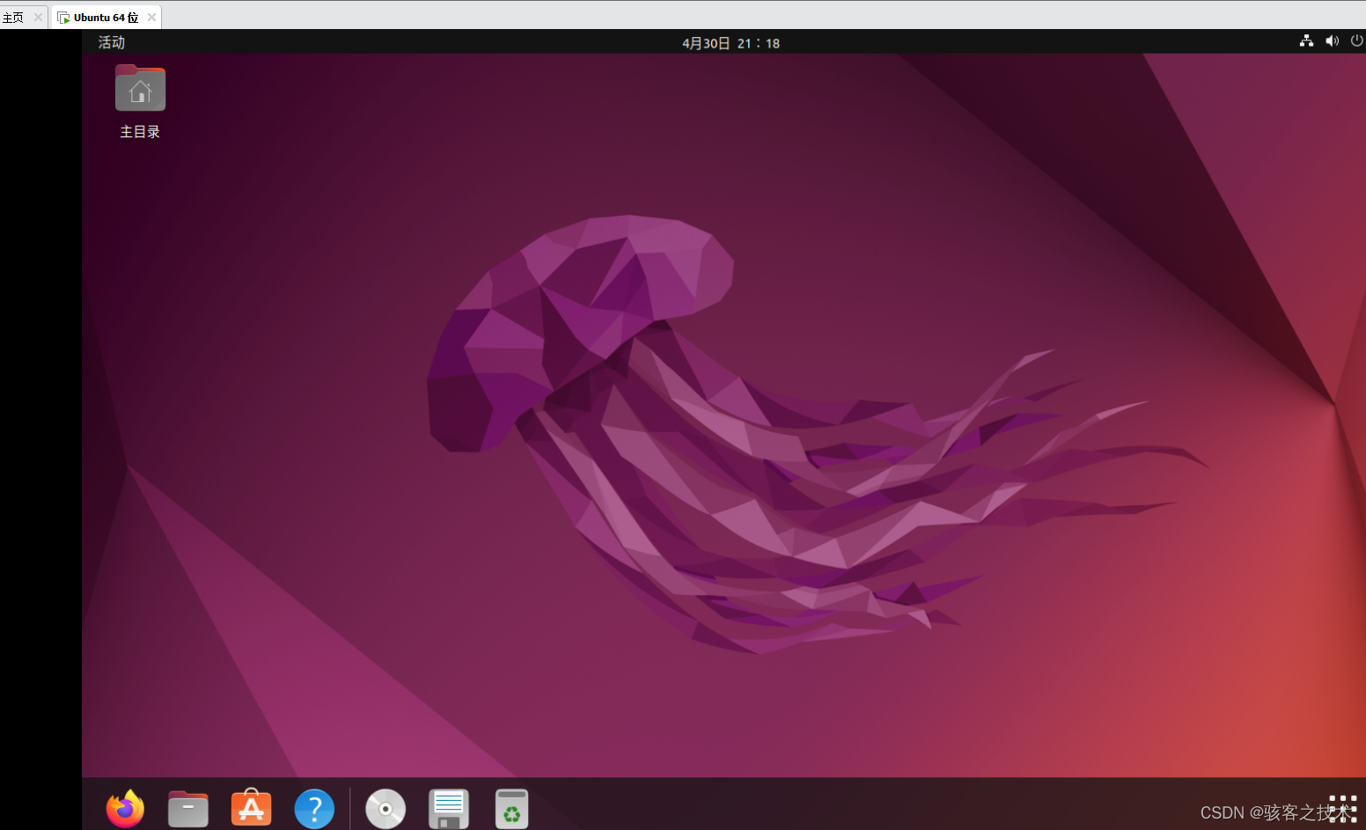Open the Help question-mark icon
Screen dimensions: 1366x830
(314, 809)
